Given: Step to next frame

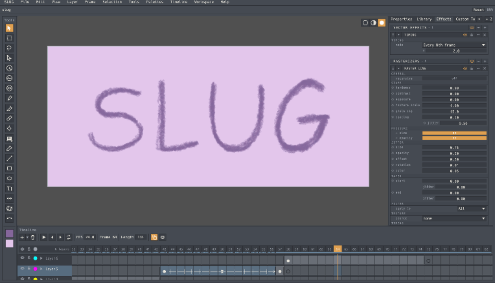Looking at the screenshot, I should [x=60, y=237].
